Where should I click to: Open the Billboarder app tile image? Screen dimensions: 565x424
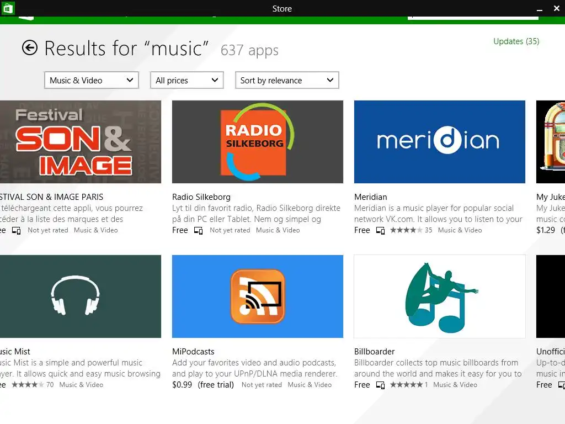440,296
